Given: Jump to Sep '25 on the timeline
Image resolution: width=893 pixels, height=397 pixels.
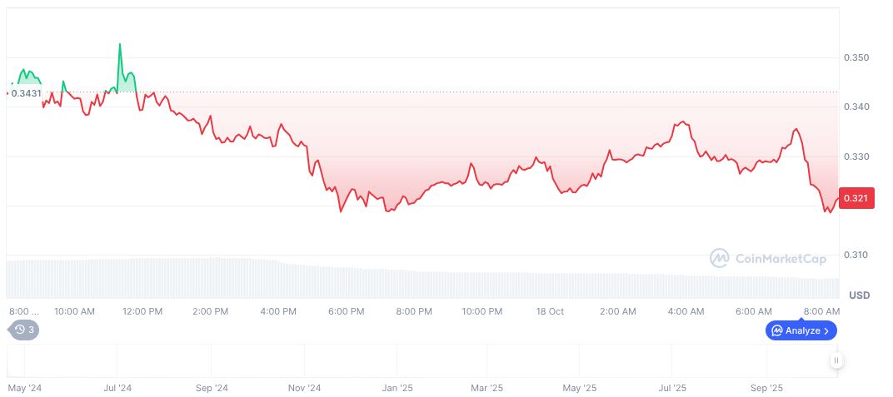Looking at the screenshot, I should [x=766, y=388].
